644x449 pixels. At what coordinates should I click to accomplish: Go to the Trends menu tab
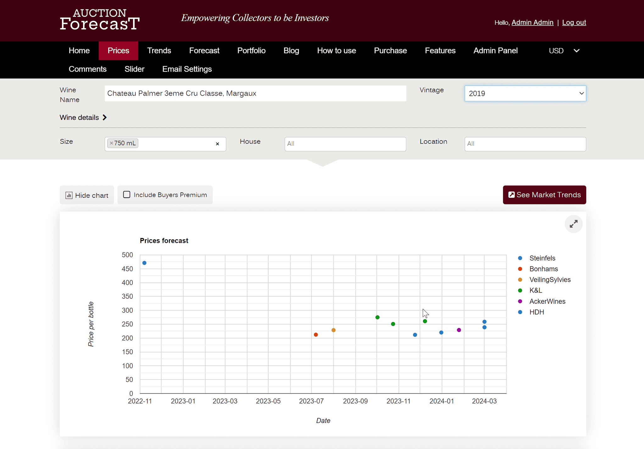159,51
